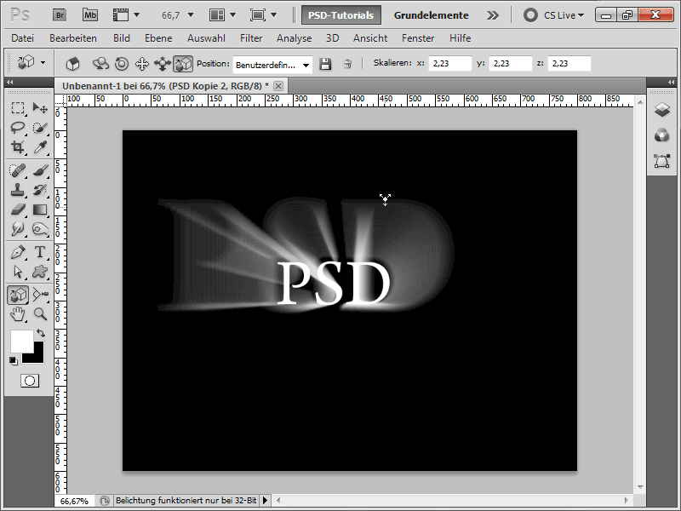681x511 pixels.
Task: Switch to PSD-Tutorials workspace
Action: pyautogui.click(x=341, y=15)
